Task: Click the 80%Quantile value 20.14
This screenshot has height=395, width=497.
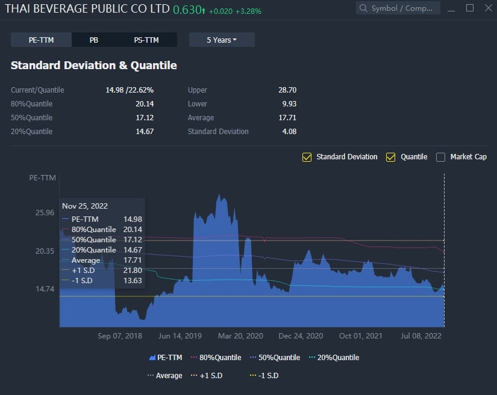Action: [145, 104]
